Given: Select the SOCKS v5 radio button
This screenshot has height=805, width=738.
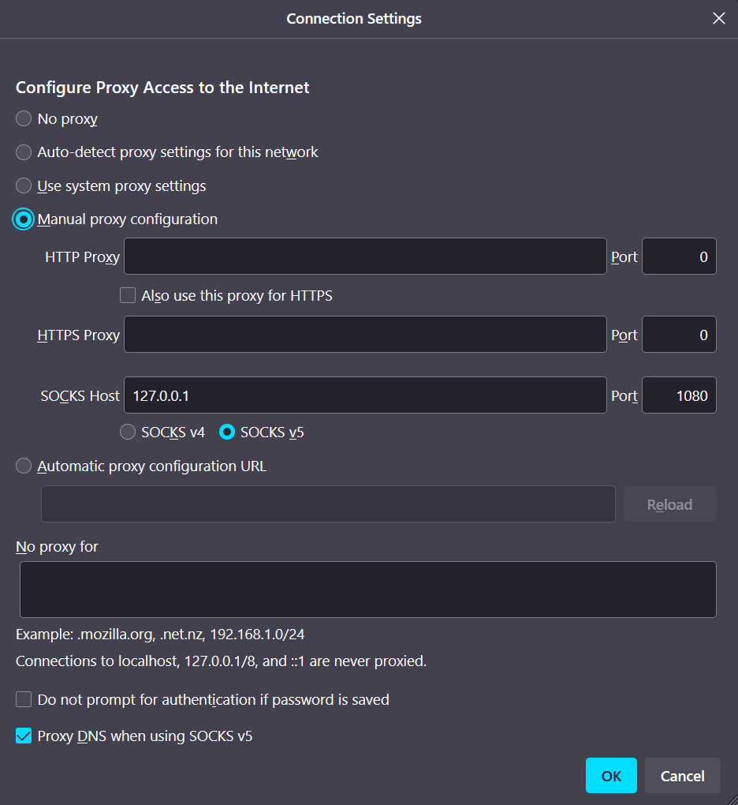Looking at the screenshot, I should [x=227, y=432].
